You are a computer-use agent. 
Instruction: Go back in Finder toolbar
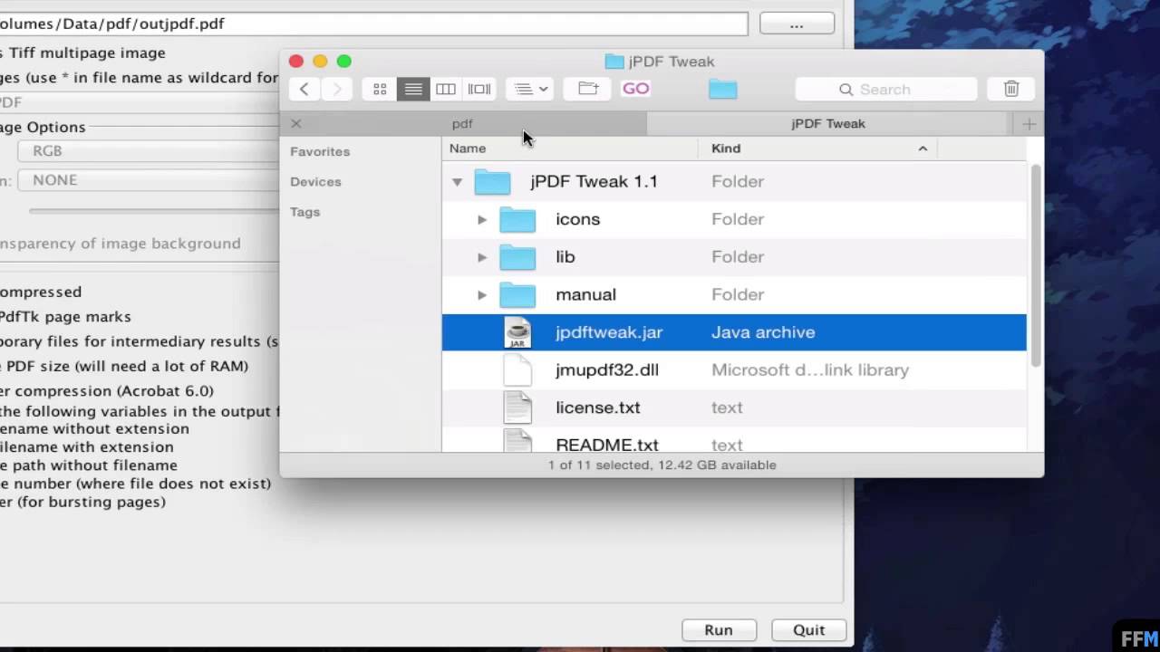tap(304, 89)
